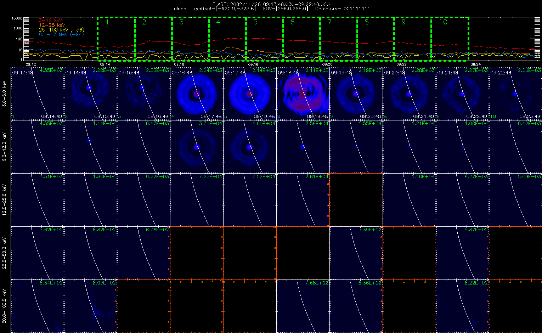Click the '09:13:48' start time label
The width and height of the screenshot is (542, 333).
click(x=22, y=73)
